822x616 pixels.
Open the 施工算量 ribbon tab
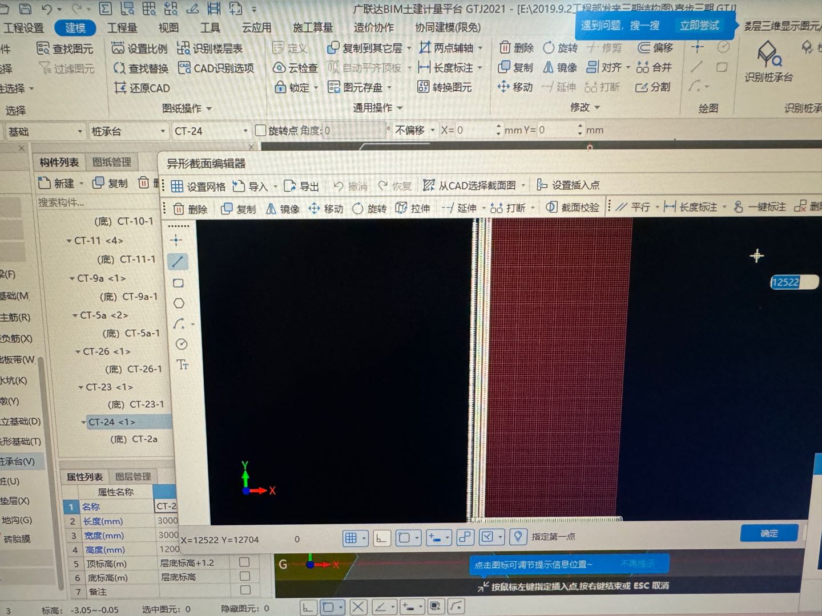click(313, 27)
